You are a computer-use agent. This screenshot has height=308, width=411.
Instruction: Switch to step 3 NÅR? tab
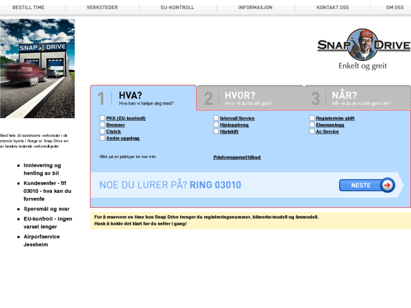click(357, 98)
